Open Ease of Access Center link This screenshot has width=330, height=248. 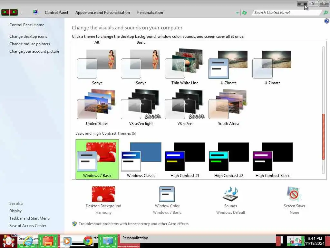click(x=28, y=226)
